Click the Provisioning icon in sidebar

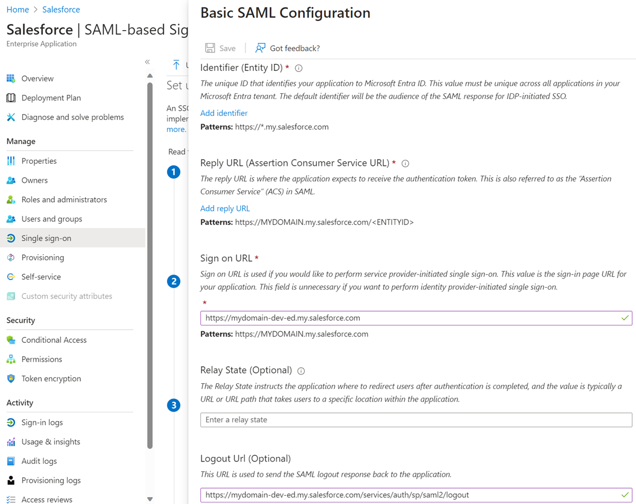tap(11, 258)
